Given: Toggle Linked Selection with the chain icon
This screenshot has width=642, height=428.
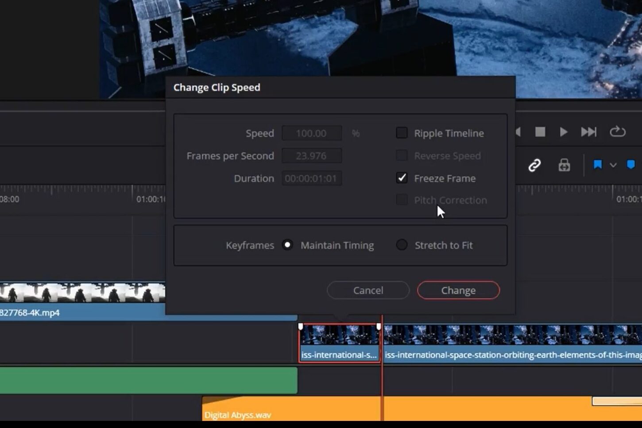Looking at the screenshot, I should [x=535, y=165].
